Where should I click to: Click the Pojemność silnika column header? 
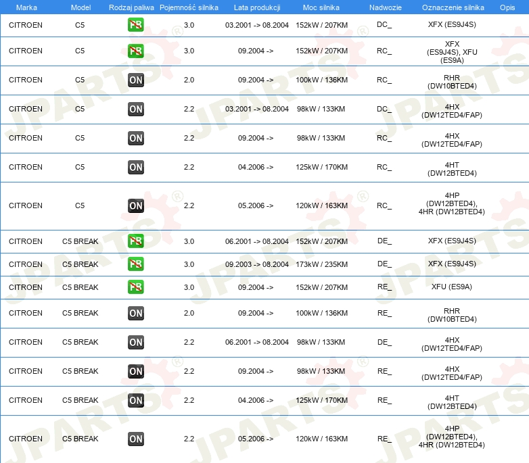(x=189, y=7)
